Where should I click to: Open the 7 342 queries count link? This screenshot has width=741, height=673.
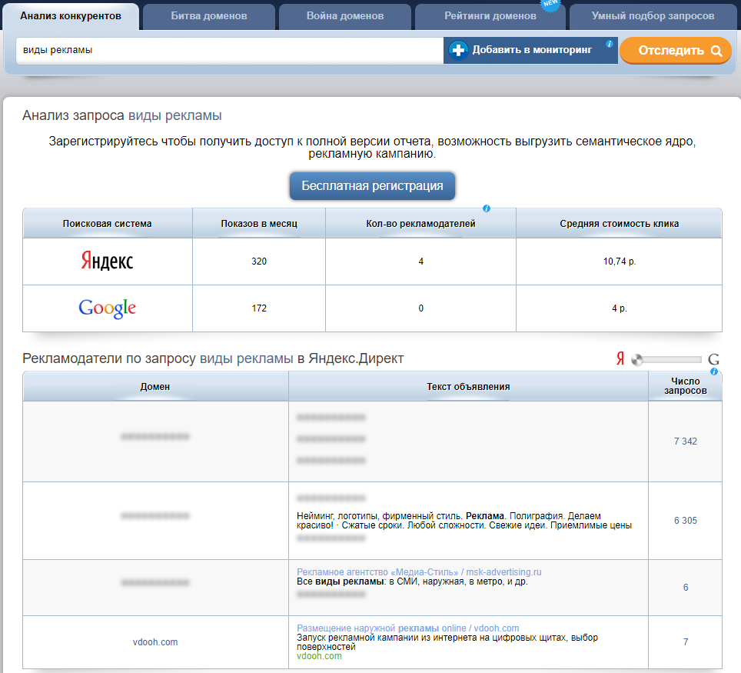(x=685, y=441)
